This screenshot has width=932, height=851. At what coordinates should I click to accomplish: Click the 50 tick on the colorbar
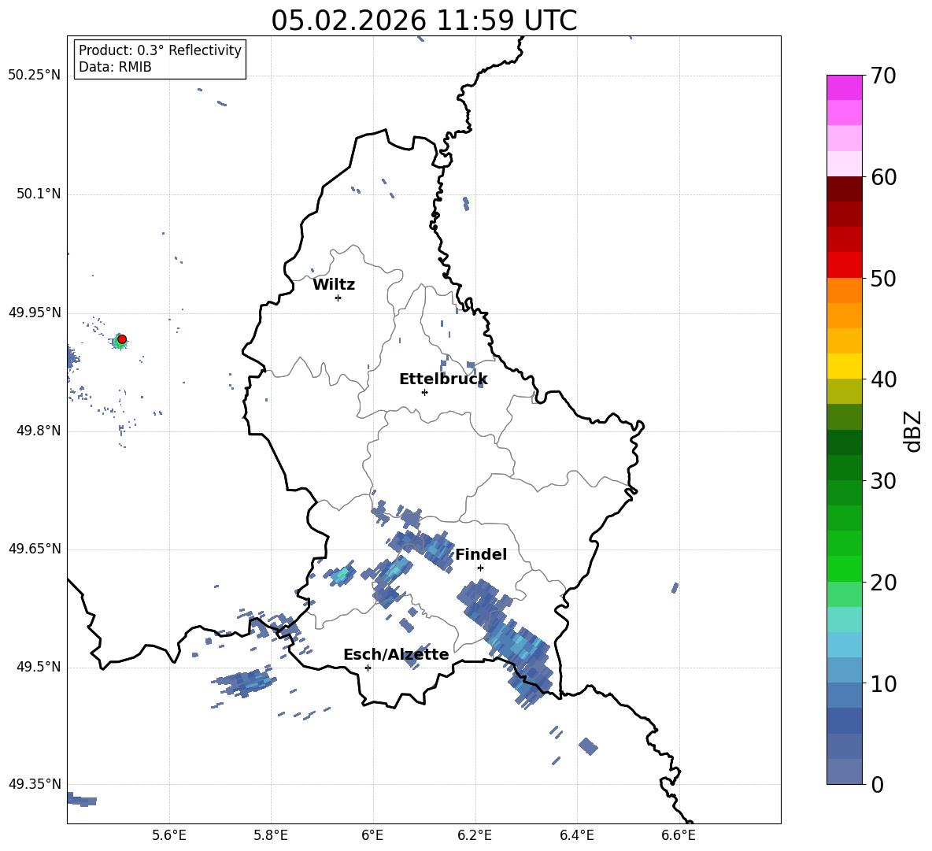click(883, 279)
